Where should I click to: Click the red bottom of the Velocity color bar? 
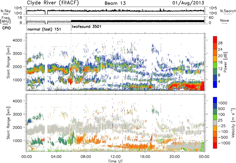click(x=215, y=146)
